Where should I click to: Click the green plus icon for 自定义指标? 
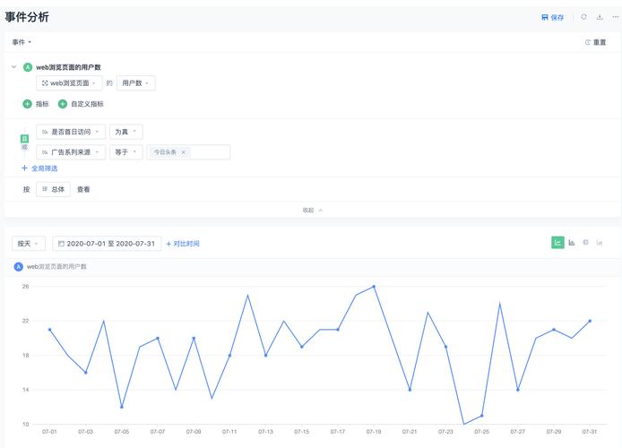(63, 104)
